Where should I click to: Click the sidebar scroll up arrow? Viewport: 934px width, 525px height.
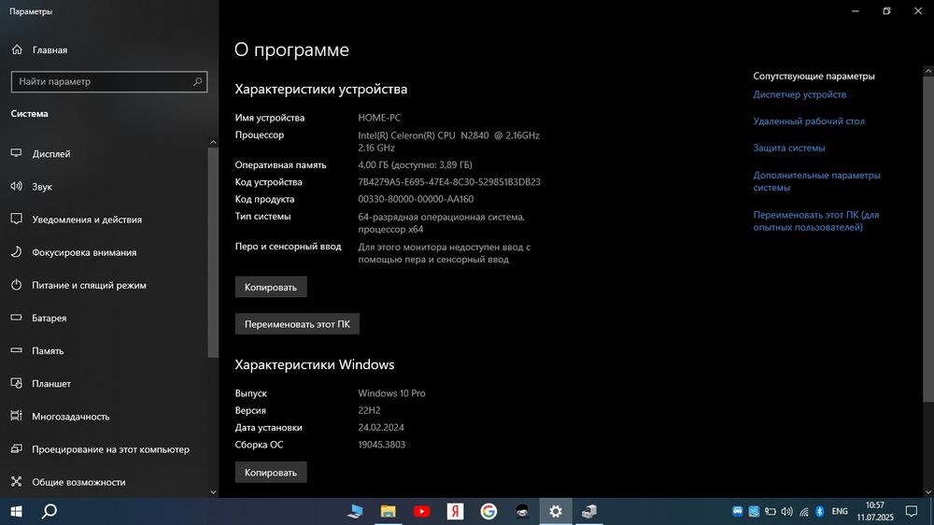213,142
